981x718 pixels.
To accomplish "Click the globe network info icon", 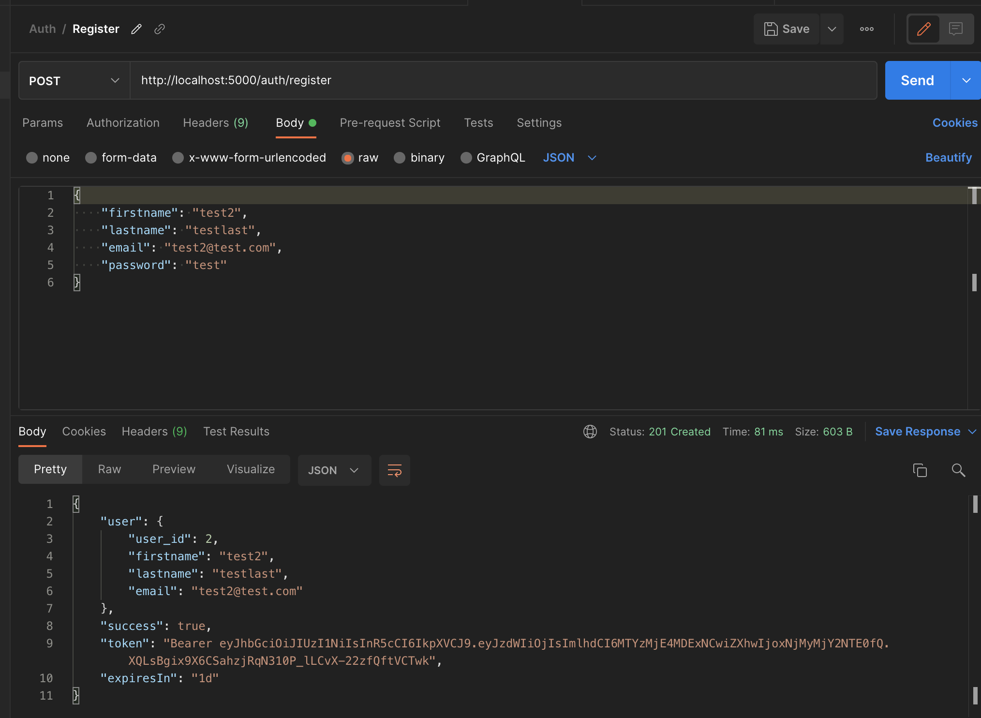I will click(590, 432).
